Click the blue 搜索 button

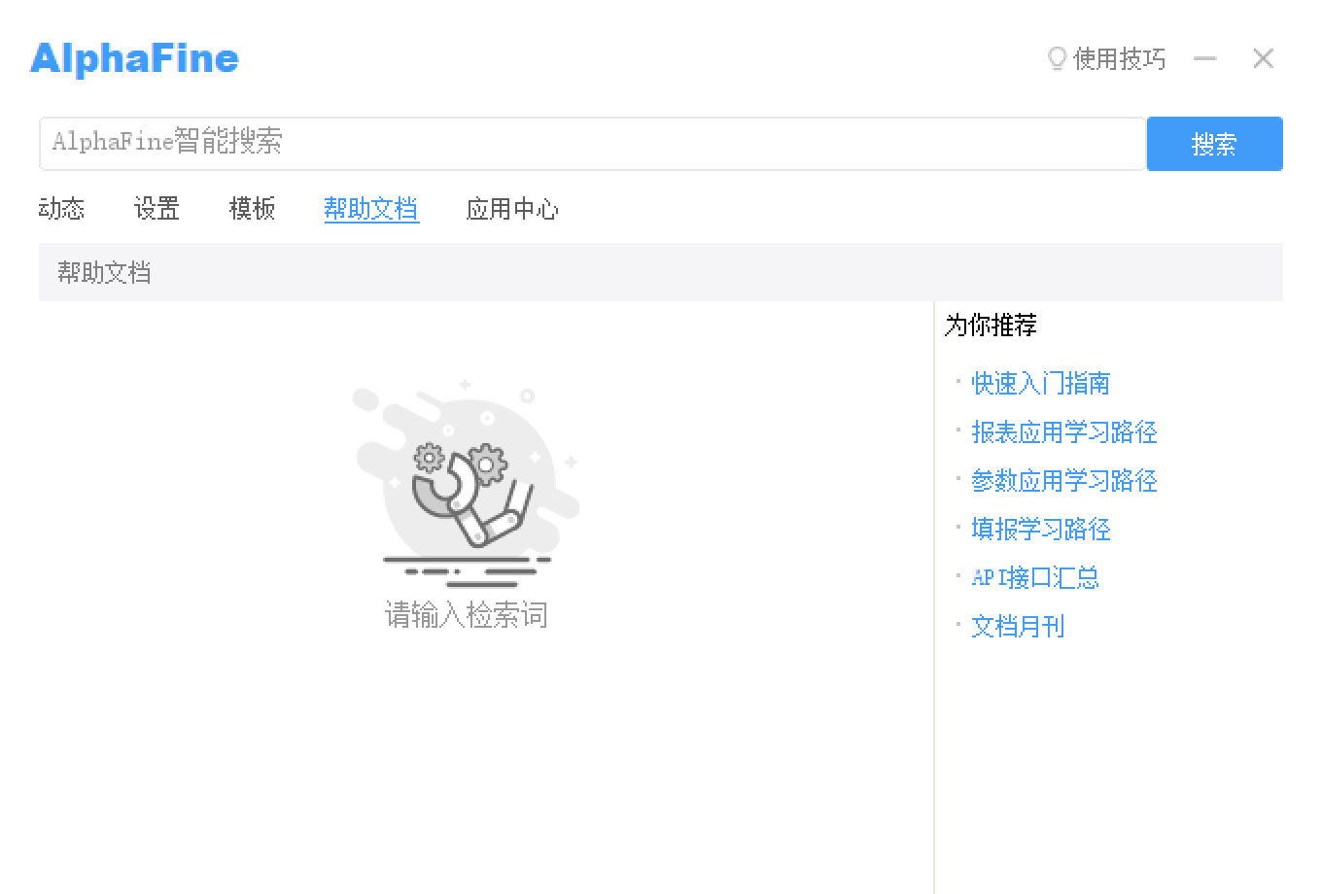(1214, 144)
